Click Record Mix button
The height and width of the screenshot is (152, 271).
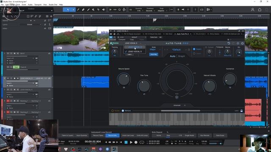tap(112, 136)
